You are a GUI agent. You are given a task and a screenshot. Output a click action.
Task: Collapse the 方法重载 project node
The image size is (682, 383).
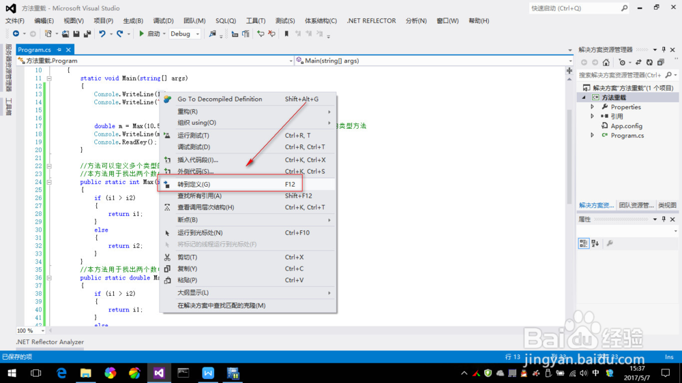click(584, 97)
